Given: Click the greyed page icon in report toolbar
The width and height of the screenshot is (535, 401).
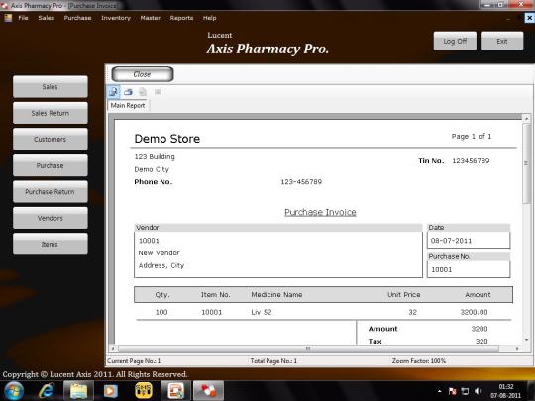Looking at the screenshot, I should point(143,92).
